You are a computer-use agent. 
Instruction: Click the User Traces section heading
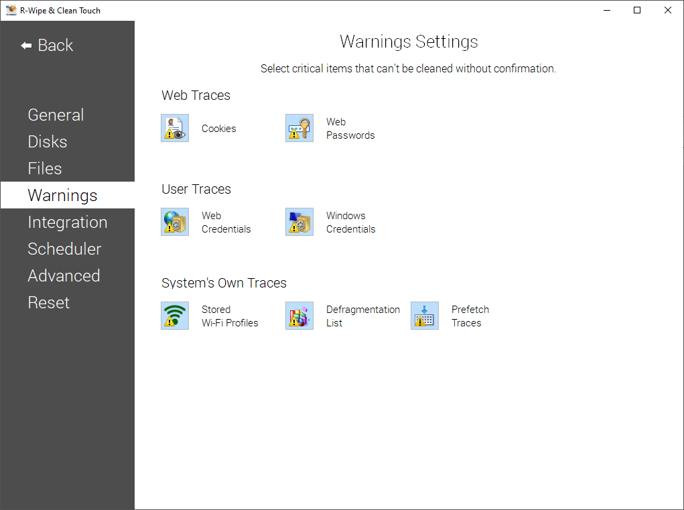[x=196, y=189]
